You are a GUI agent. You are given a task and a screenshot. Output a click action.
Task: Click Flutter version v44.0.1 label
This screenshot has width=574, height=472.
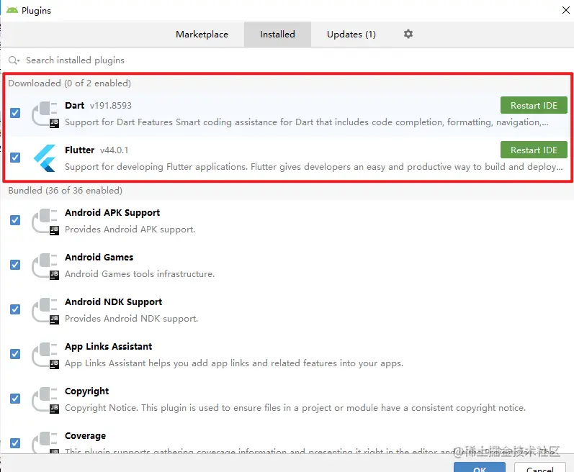click(x=115, y=150)
